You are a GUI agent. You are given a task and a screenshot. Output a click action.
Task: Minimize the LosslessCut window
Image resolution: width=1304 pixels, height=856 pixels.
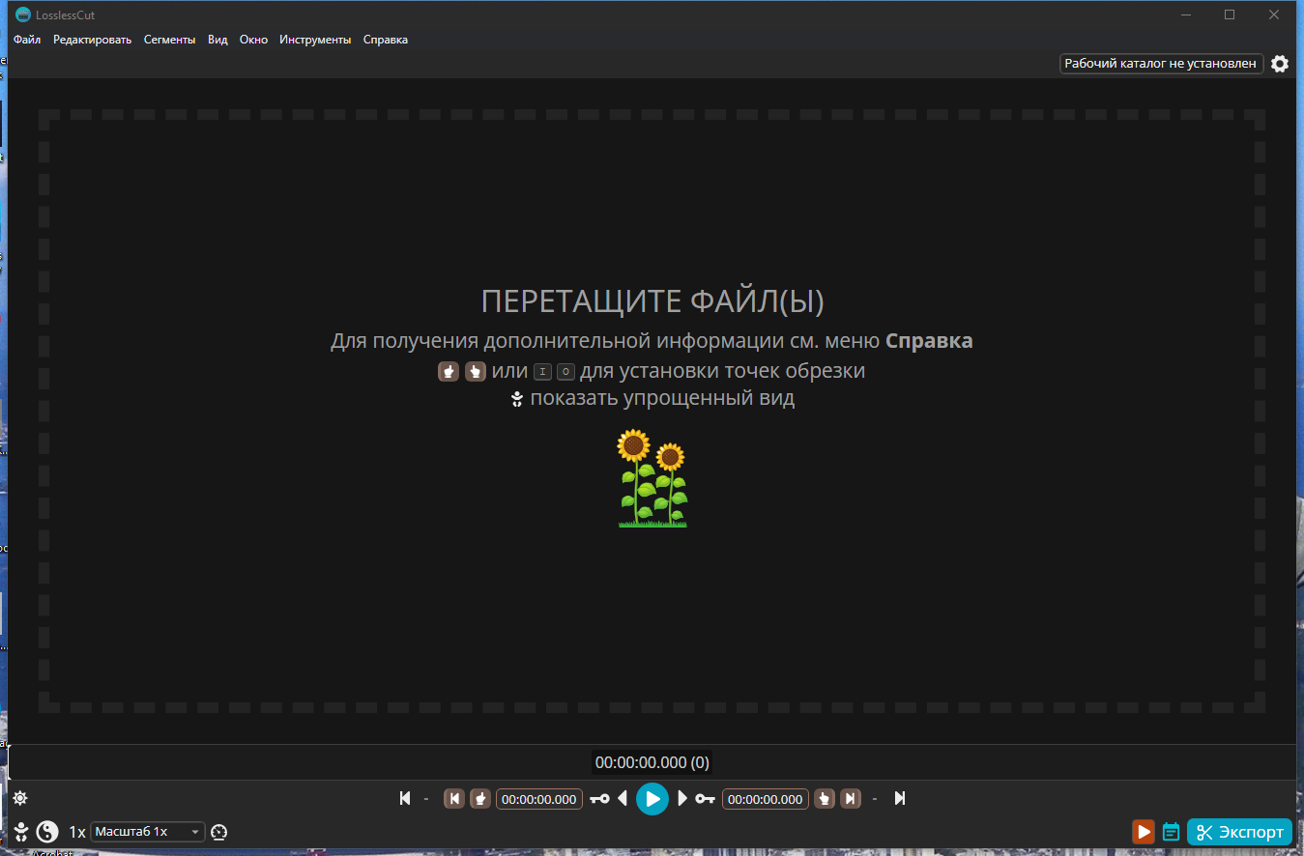1185,14
